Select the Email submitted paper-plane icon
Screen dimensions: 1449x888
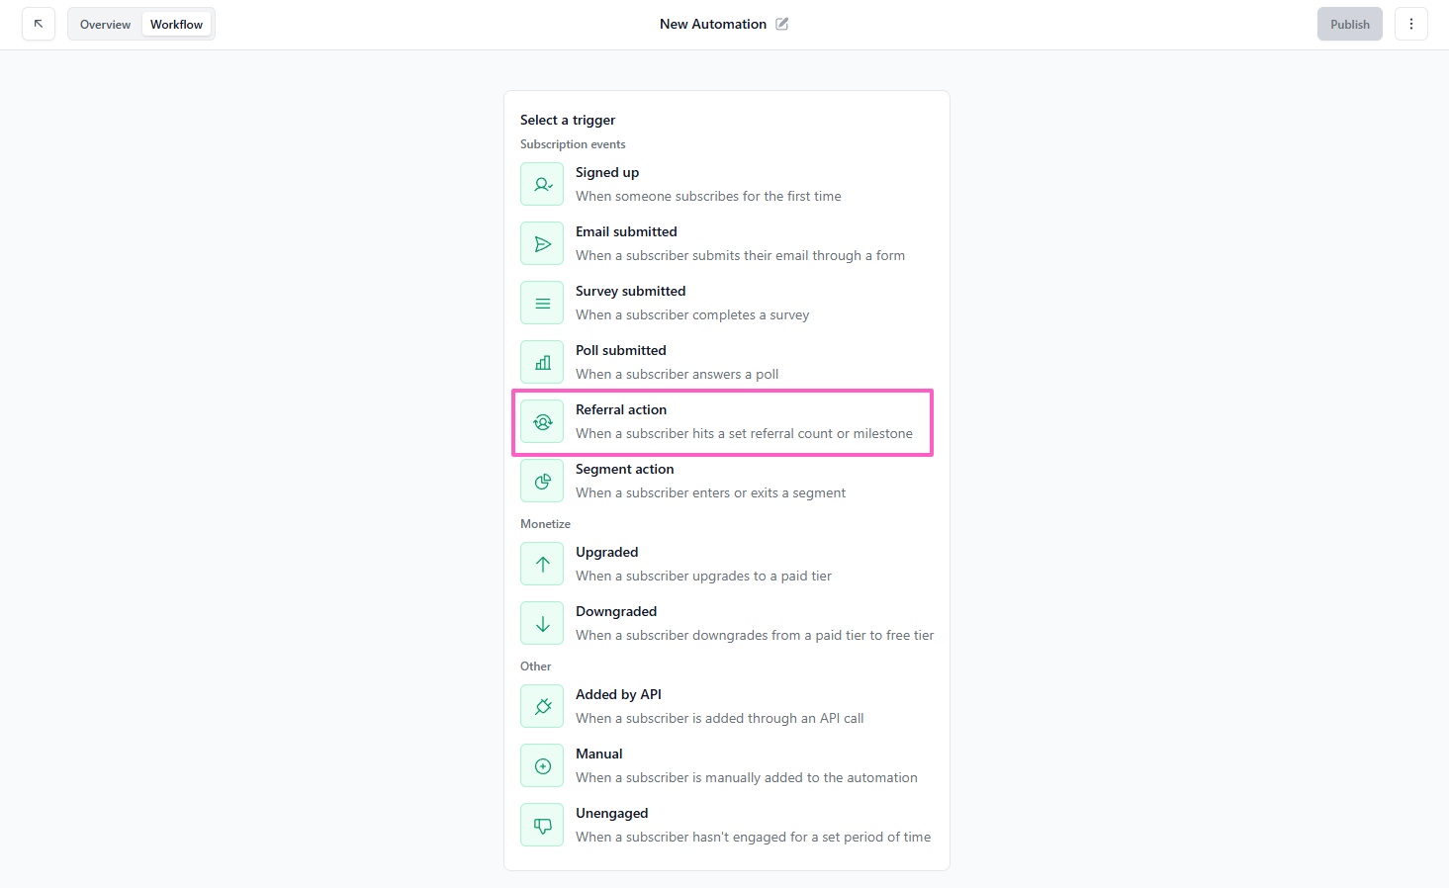coord(542,243)
